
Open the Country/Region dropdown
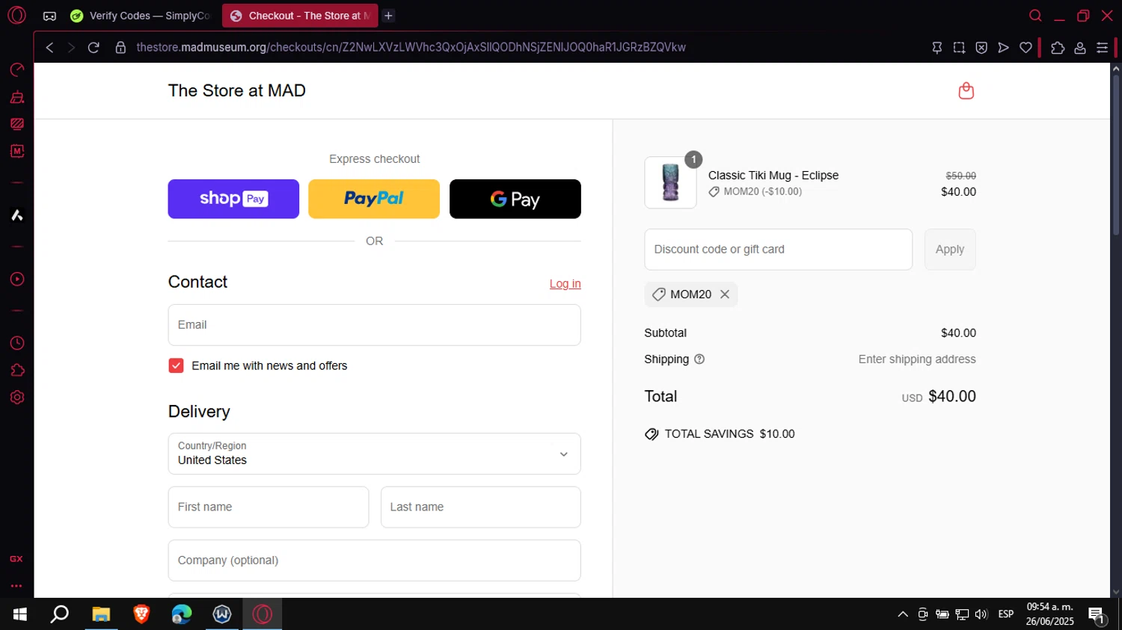coord(374,454)
